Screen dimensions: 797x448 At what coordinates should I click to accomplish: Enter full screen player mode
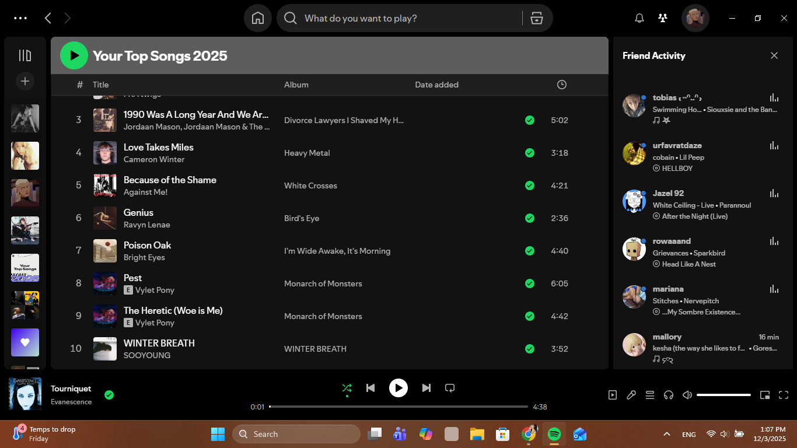784,395
